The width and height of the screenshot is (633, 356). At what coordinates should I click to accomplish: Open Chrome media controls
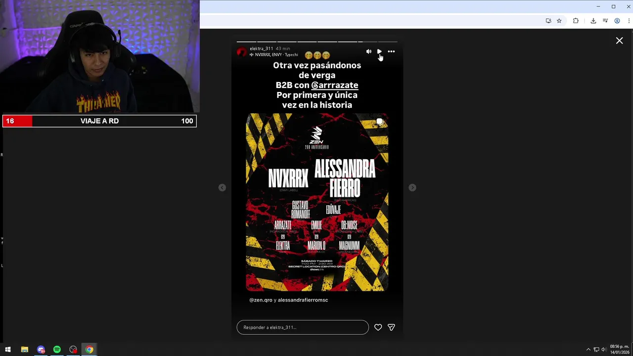(x=605, y=21)
